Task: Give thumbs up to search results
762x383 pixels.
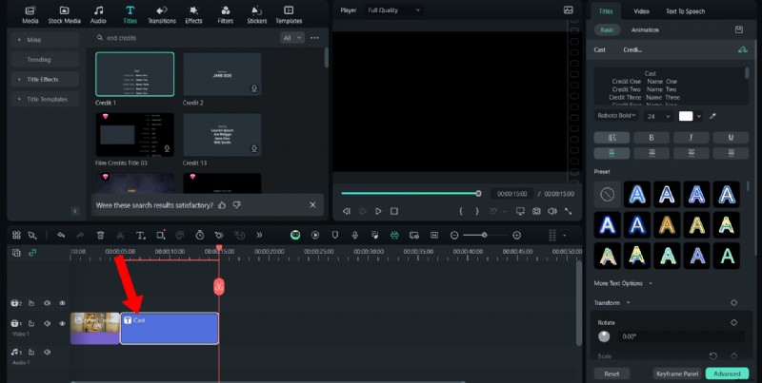Action: (222, 204)
